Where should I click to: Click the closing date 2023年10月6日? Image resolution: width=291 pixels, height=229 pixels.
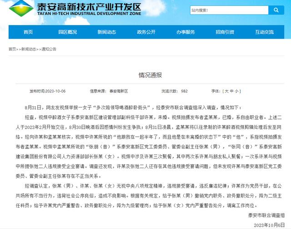269,225
